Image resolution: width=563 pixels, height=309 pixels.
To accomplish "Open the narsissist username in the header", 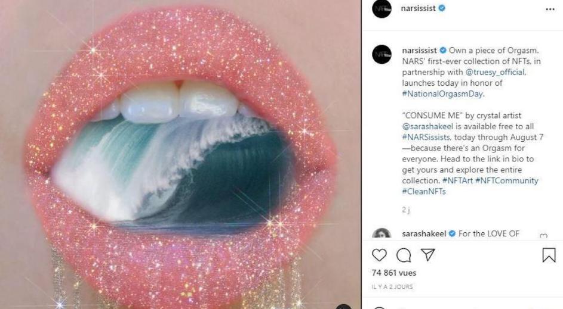I will point(418,8).
